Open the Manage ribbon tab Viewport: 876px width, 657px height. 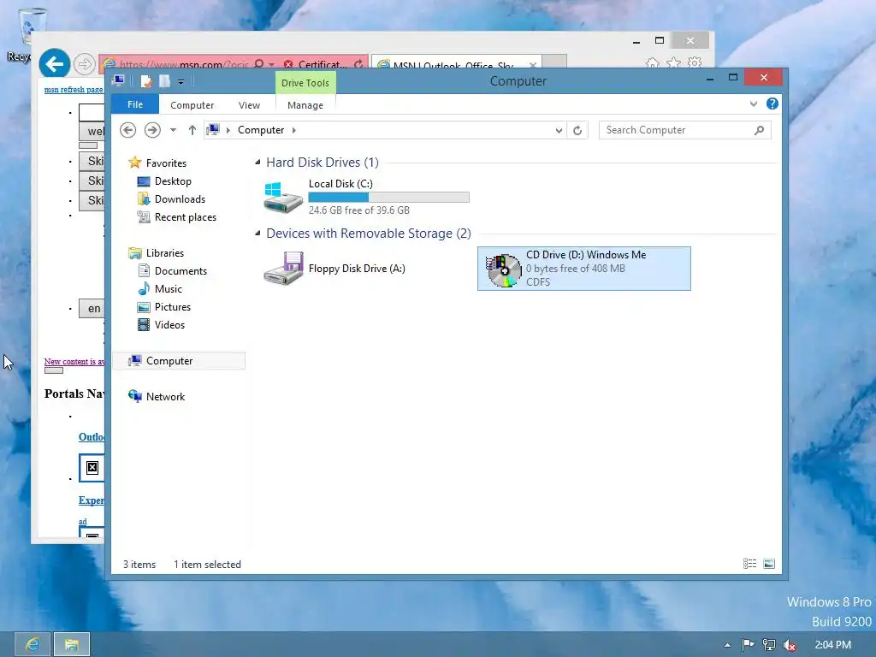[305, 105]
